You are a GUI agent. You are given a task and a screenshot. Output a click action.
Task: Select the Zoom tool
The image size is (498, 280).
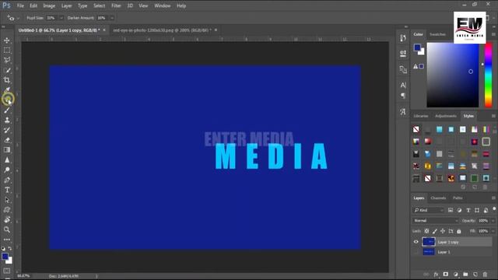pyautogui.click(x=7, y=229)
